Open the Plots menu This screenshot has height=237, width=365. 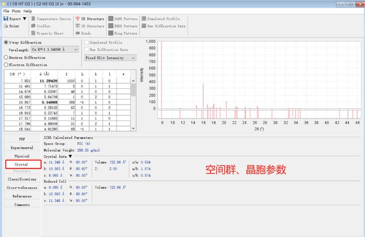click(x=16, y=11)
